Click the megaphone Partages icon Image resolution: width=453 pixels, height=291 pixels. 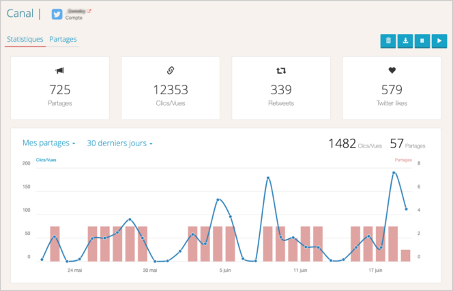point(60,70)
